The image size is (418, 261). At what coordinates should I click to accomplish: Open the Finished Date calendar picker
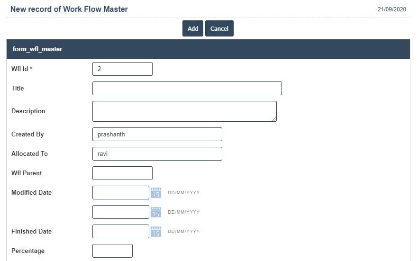tap(156, 232)
